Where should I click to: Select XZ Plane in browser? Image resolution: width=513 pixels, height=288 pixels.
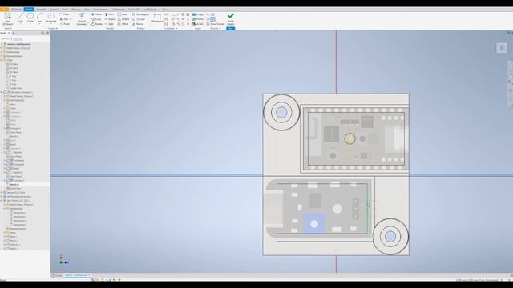[13, 68]
